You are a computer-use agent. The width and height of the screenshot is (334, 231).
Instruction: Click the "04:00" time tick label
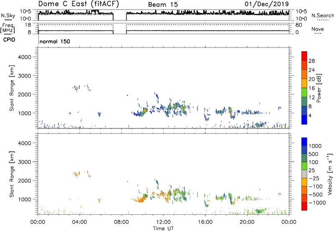80,222
